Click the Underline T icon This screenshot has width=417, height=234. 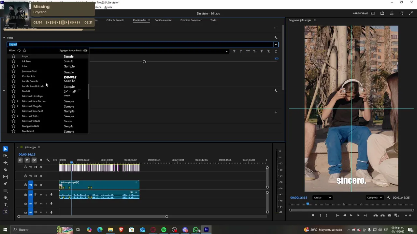[x=276, y=51]
